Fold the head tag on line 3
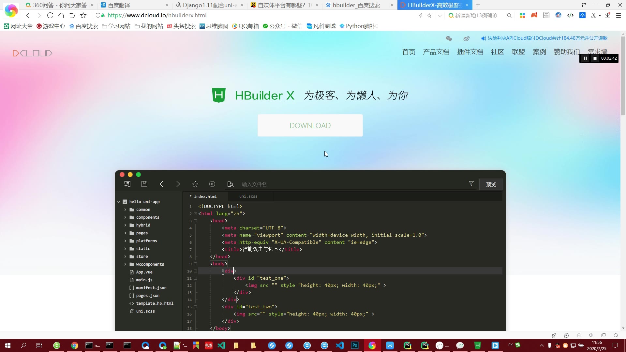 195,221
